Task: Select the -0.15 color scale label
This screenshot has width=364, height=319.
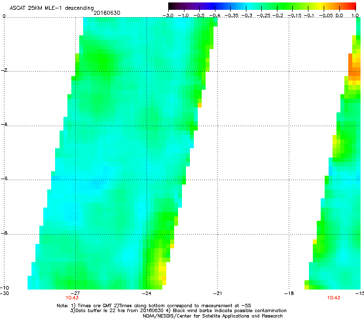Action: click(x=294, y=16)
